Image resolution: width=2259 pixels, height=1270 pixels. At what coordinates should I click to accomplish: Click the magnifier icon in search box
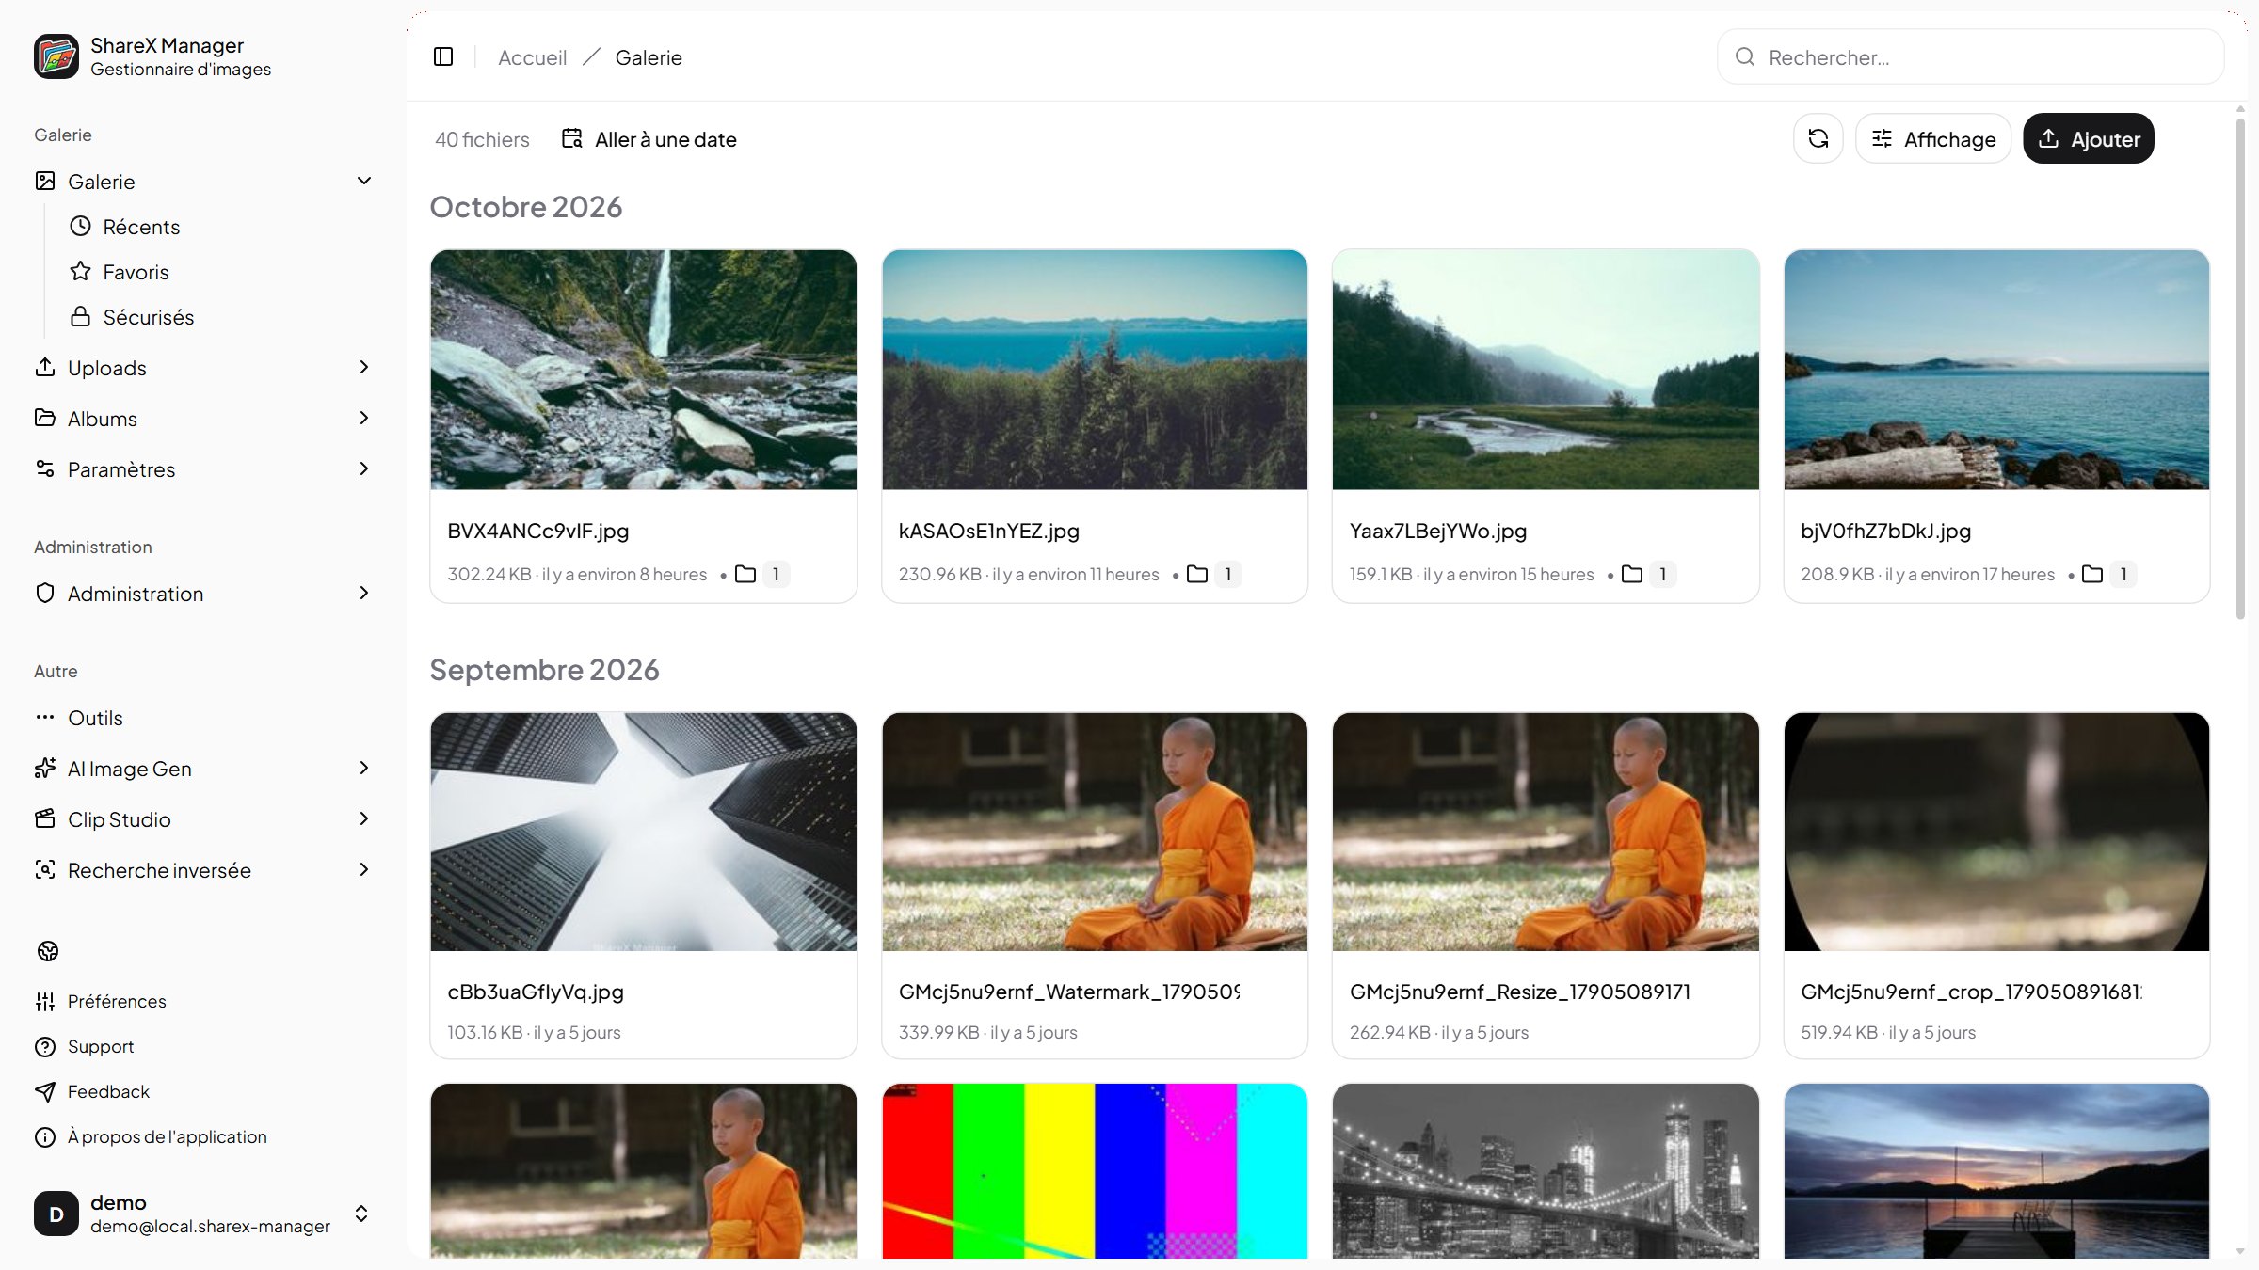click(1745, 57)
